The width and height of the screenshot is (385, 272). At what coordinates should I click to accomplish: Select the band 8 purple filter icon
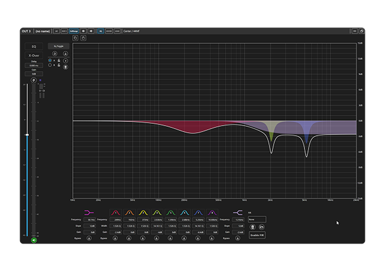pos(212,213)
